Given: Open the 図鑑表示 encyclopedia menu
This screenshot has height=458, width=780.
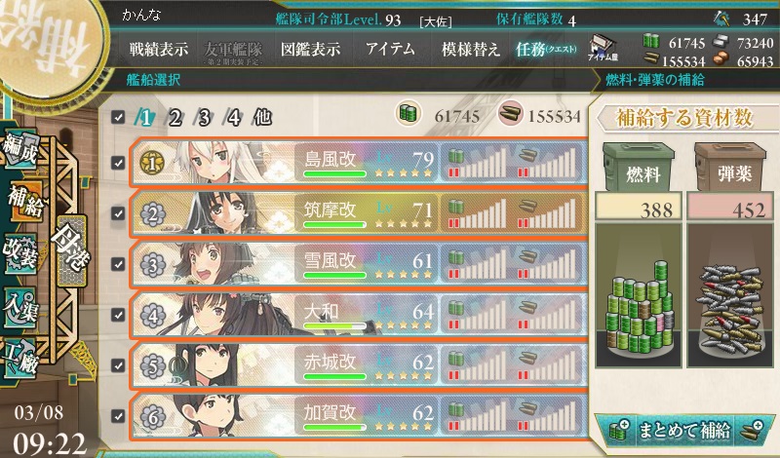Looking at the screenshot, I should click(x=310, y=50).
